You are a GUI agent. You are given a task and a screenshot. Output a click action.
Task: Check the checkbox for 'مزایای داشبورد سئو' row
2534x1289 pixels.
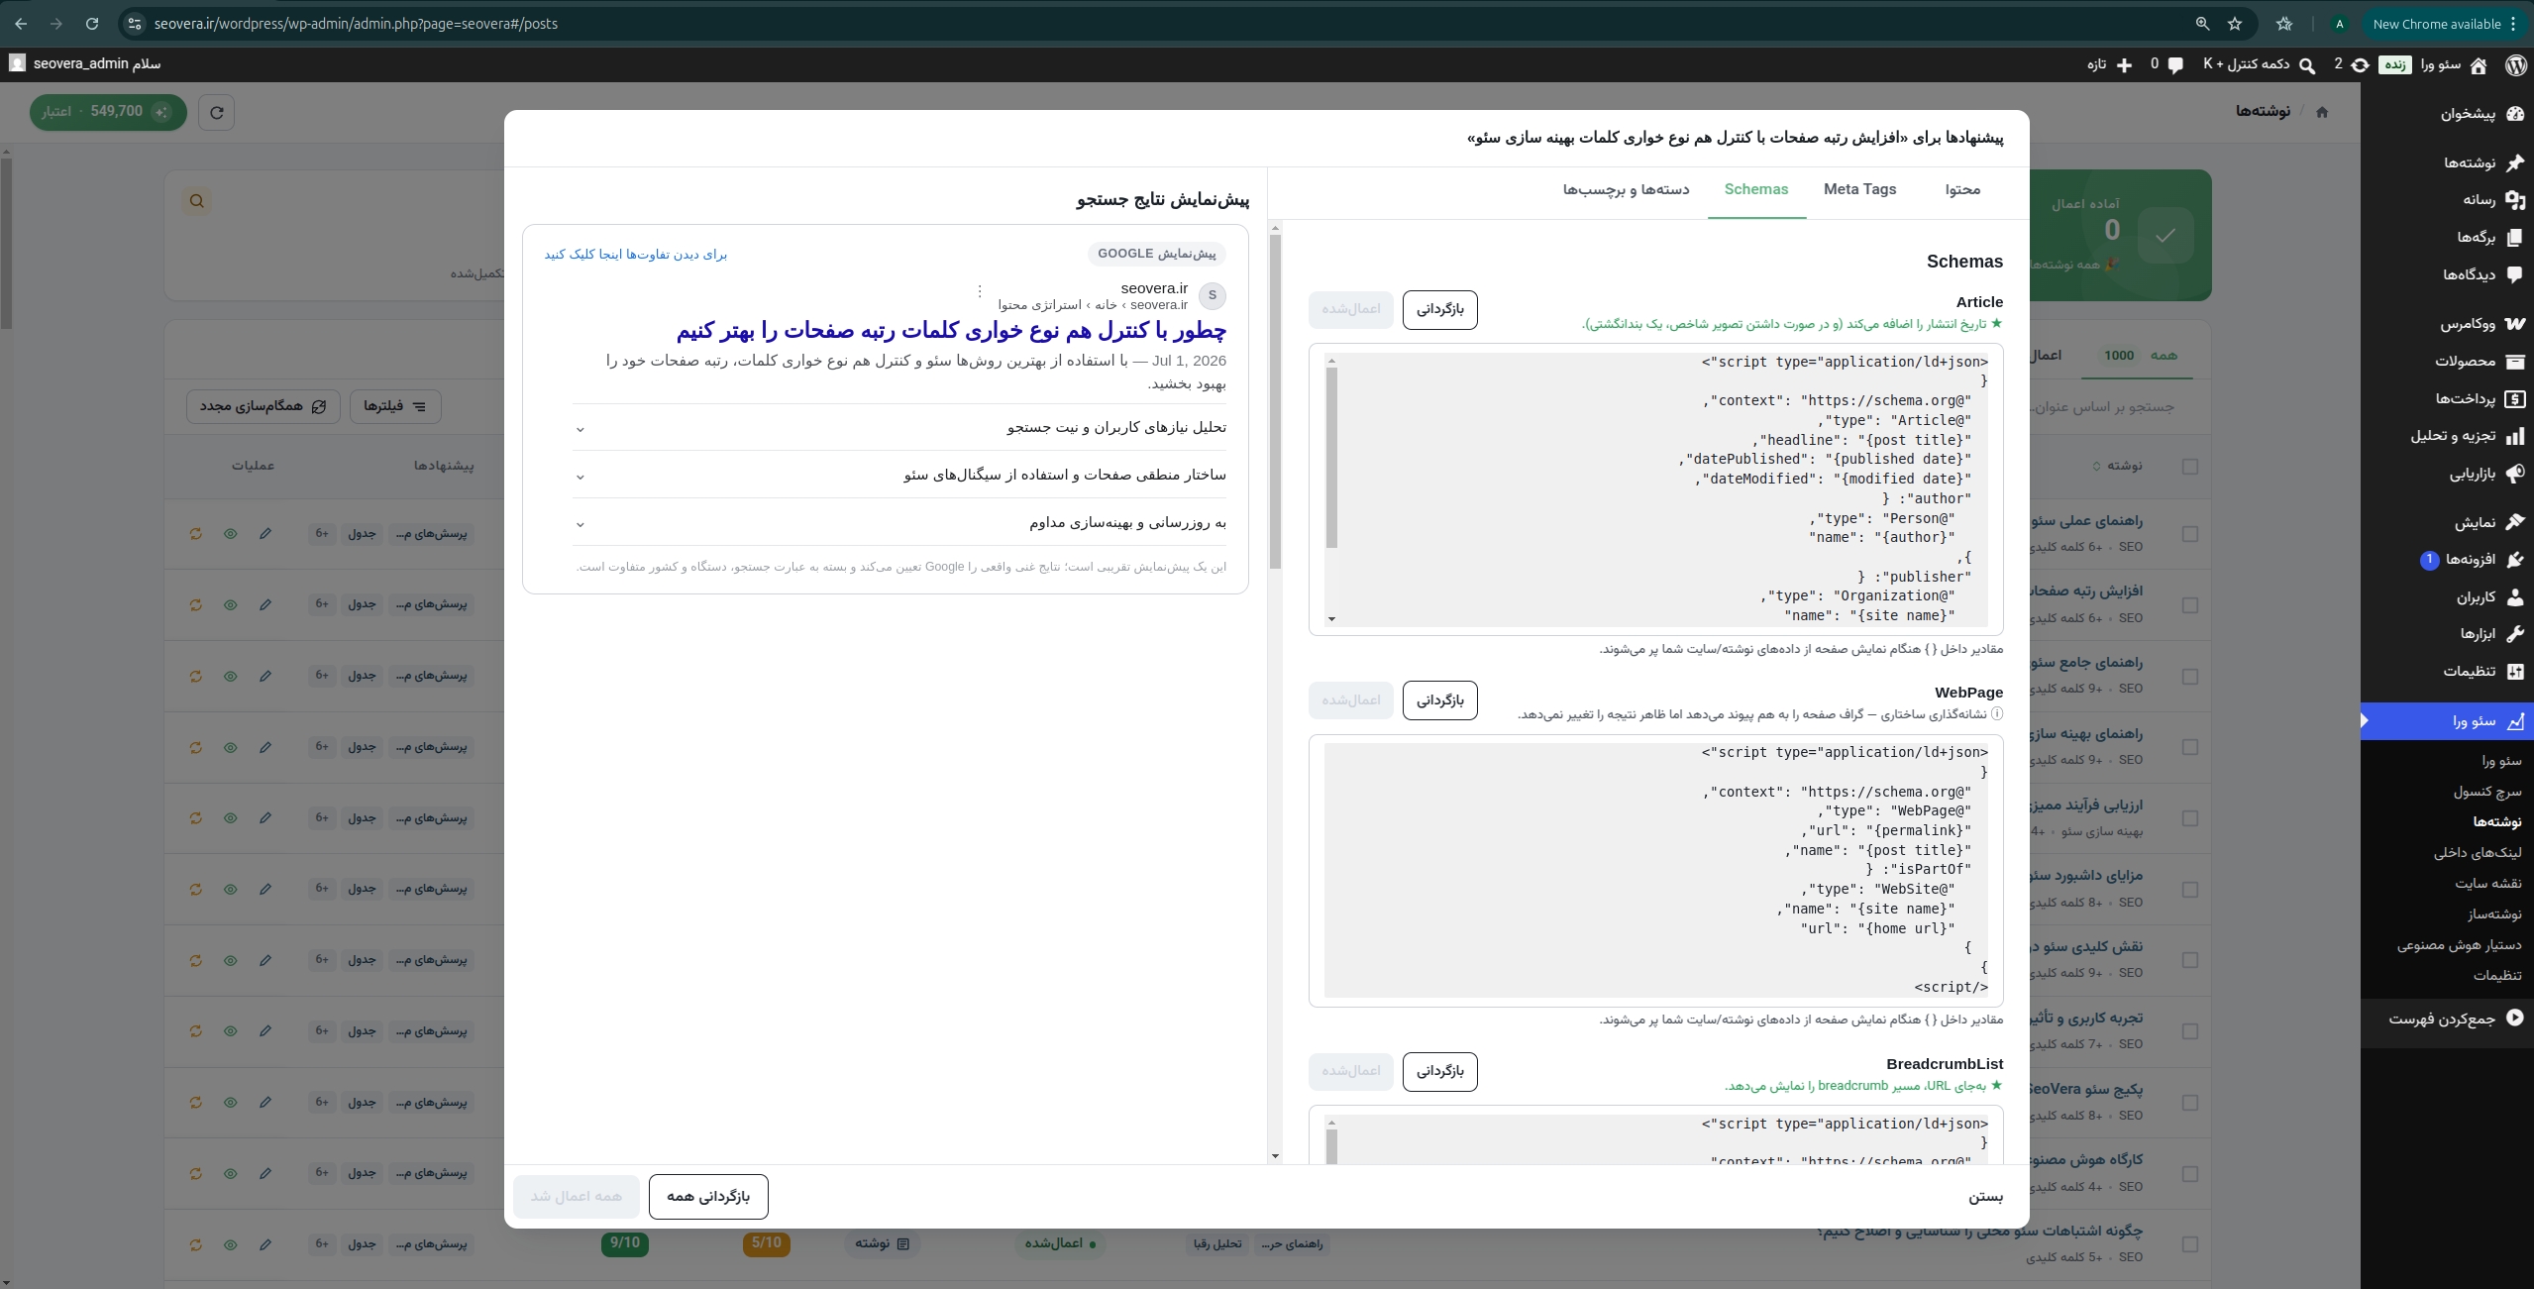2190,890
